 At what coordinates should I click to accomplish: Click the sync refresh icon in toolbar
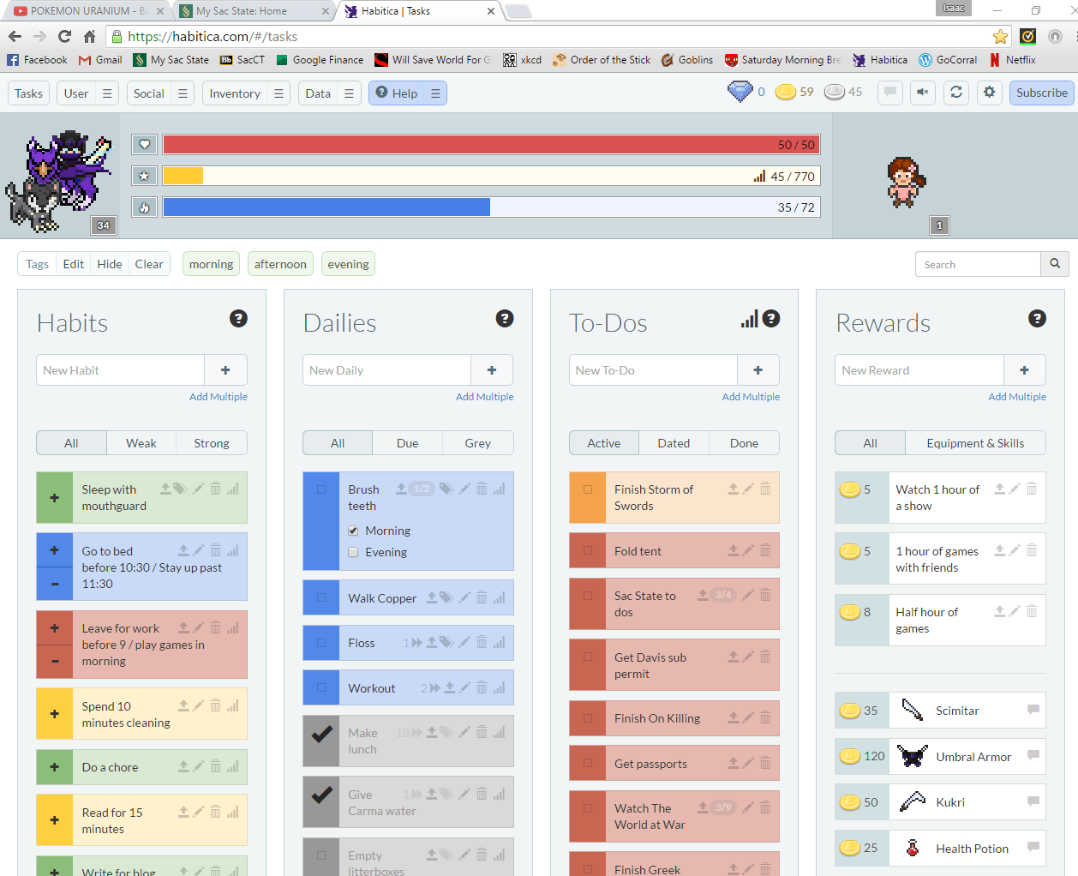(x=956, y=93)
